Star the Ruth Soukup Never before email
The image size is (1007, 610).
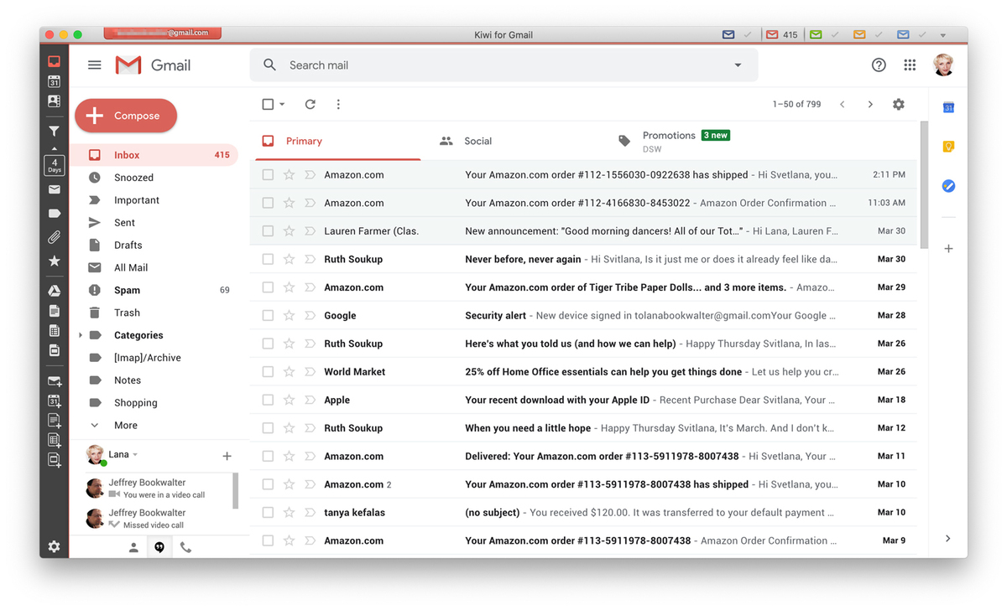coord(289,259)
